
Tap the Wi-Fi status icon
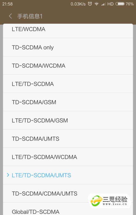[x=97, y=4]
